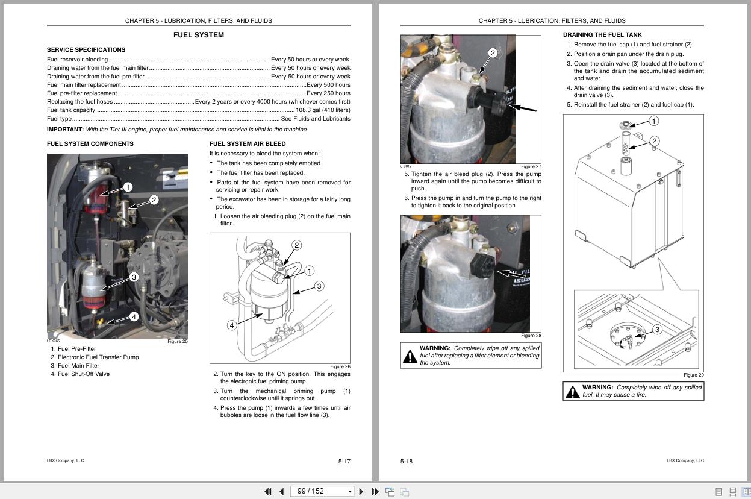The height and width of the screenshot is (499, 751).
Task: Select the two-page facing view
Action: tap(747, 492)
